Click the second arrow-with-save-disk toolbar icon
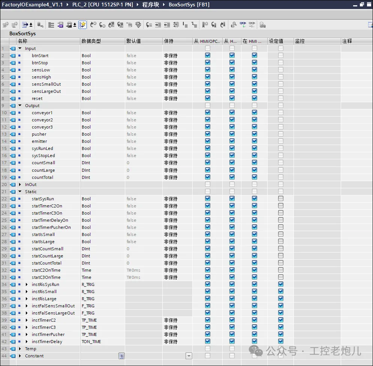The image size is (373, 366). [120, 24]
